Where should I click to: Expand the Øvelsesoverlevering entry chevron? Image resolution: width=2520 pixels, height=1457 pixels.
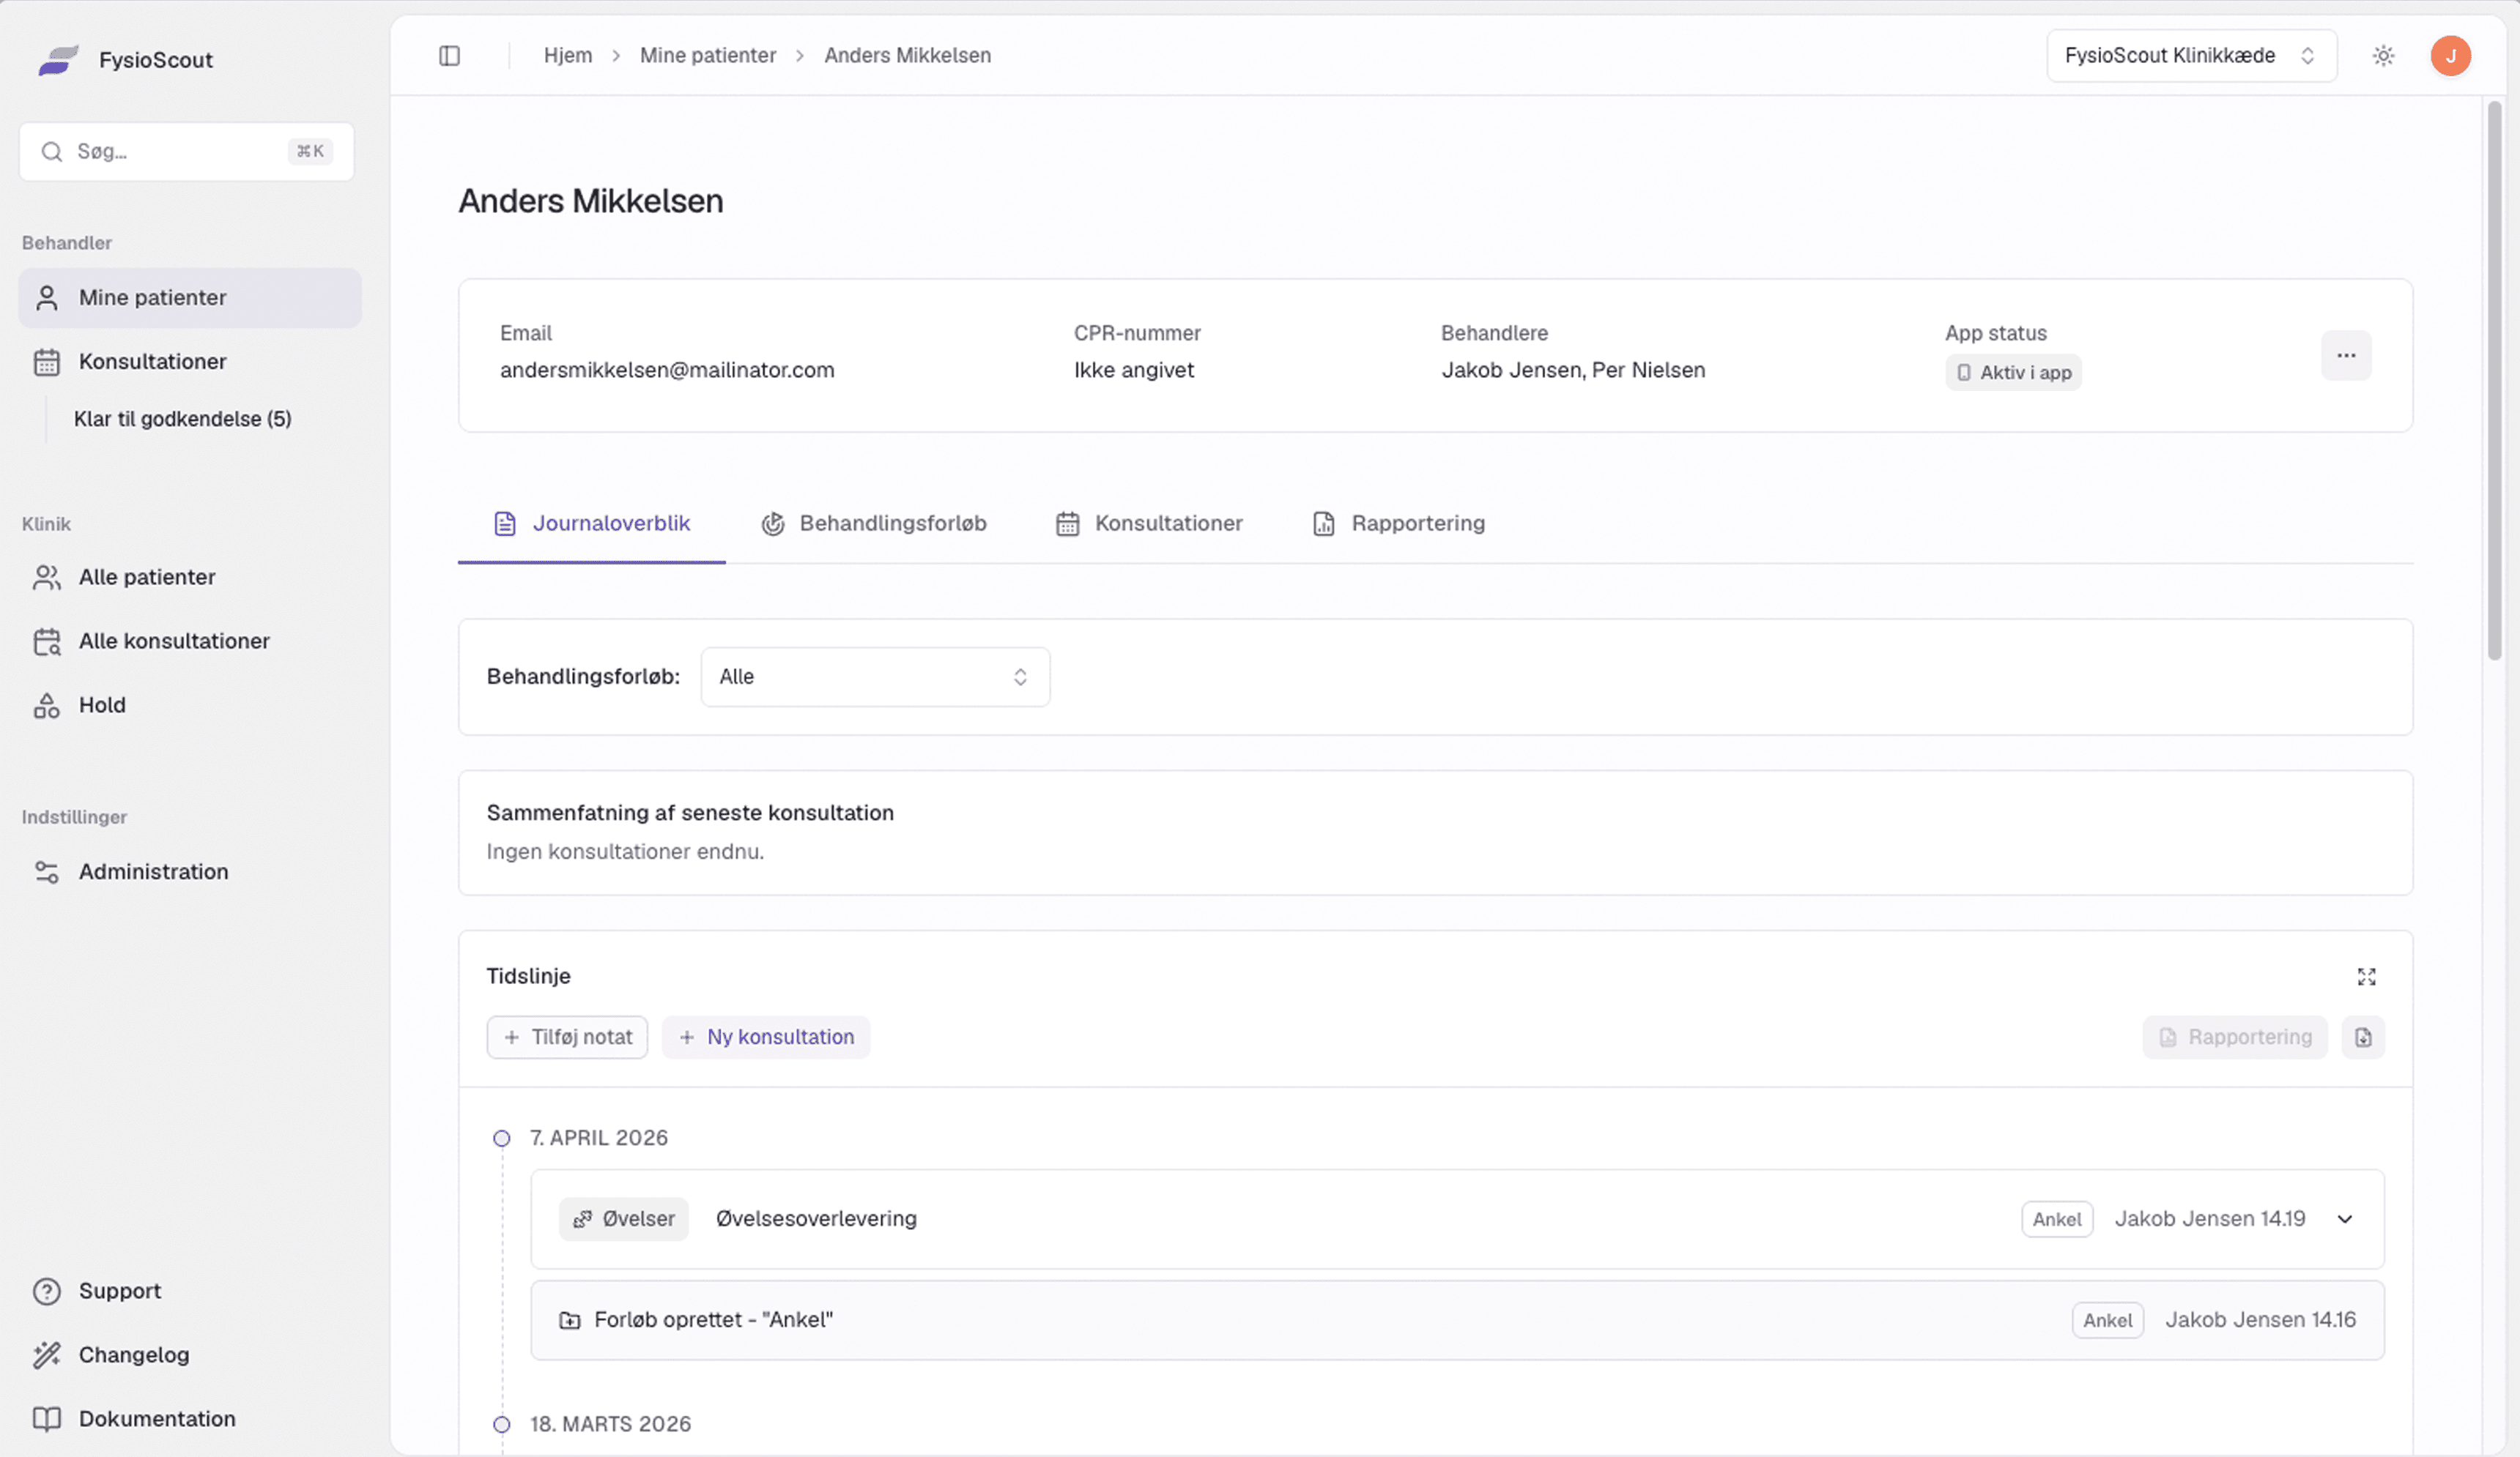[2345, 1219]
